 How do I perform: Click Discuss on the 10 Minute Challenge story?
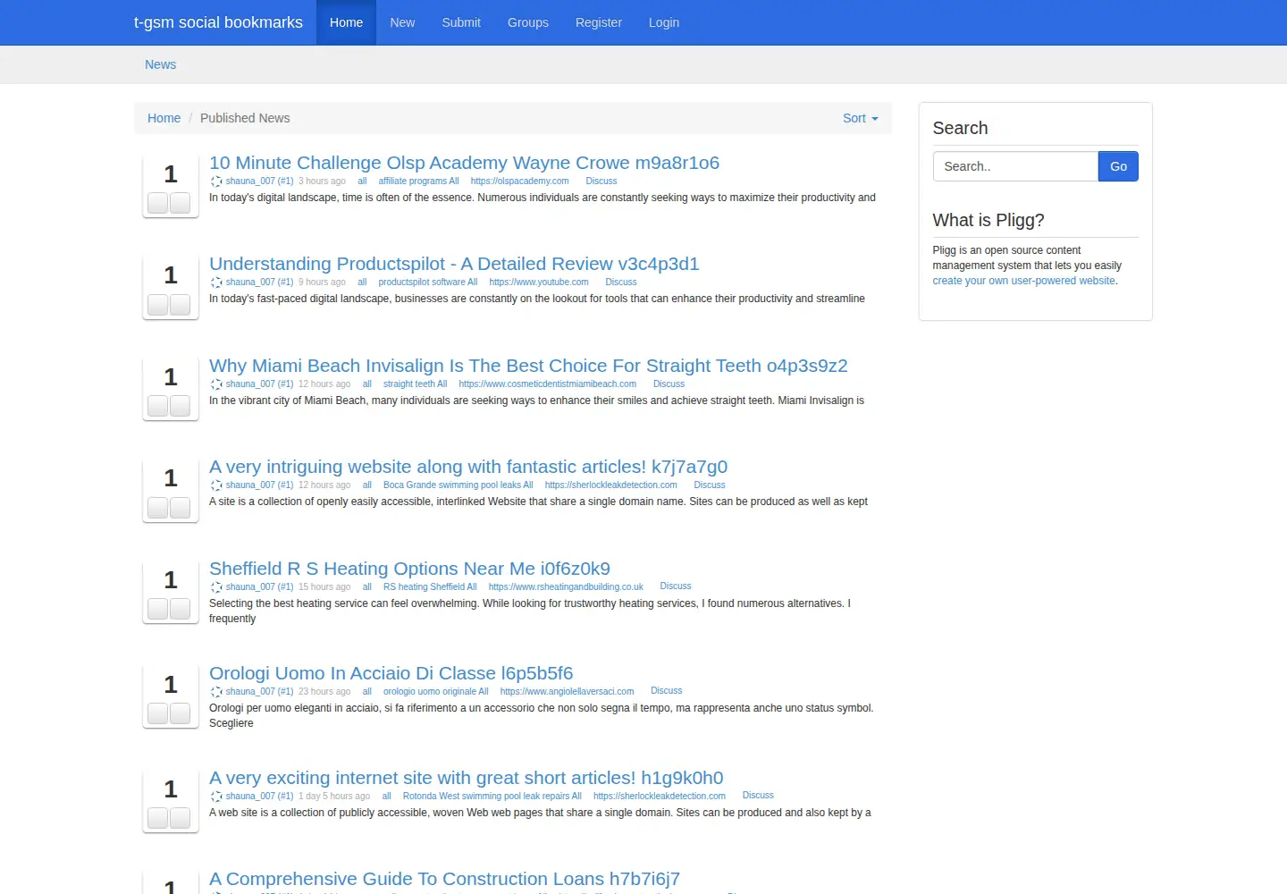point(601,181)
